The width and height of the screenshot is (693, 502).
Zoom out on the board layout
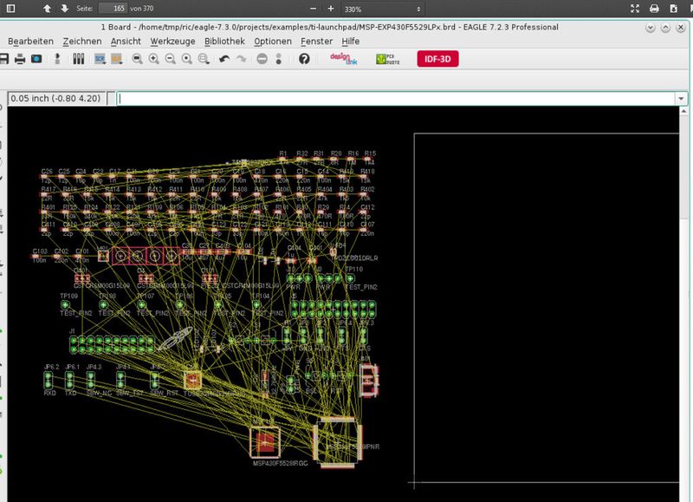(168, 60)
